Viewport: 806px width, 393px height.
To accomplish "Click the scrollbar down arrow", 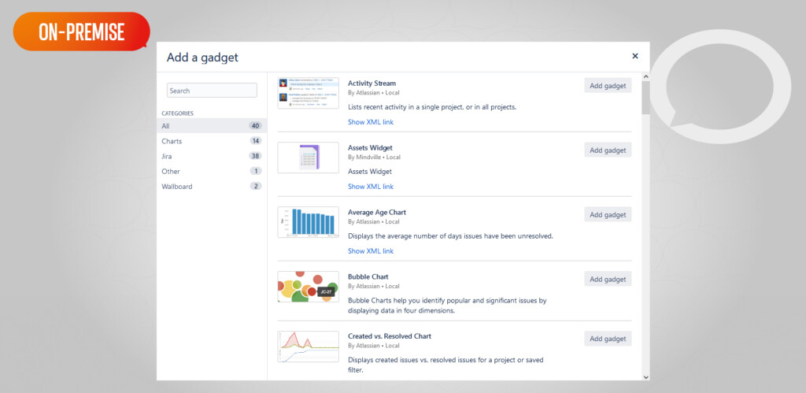I will click(x=646, y=376).
